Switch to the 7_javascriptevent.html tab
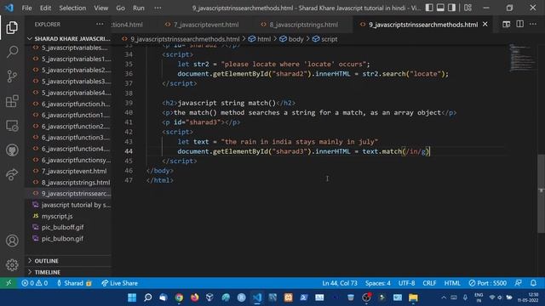545x306 pixels. (206, 25)
